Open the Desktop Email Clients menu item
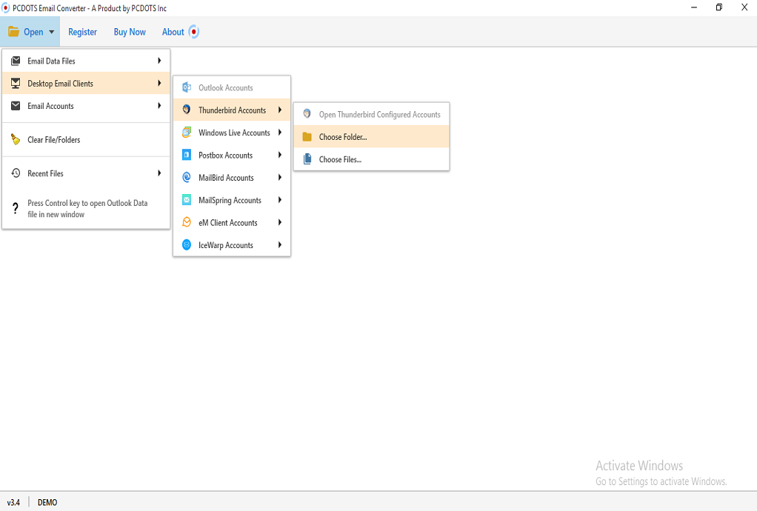757x511 pixels. pos(60,84)
